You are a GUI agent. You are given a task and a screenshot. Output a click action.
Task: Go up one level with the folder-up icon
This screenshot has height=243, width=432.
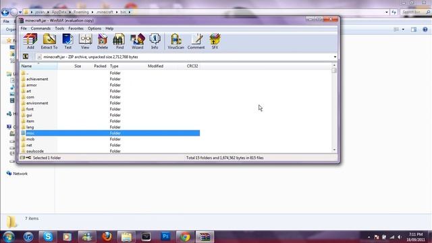point(26,57)
